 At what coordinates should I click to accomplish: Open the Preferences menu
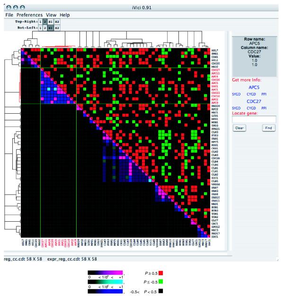(x=29, y=15)
